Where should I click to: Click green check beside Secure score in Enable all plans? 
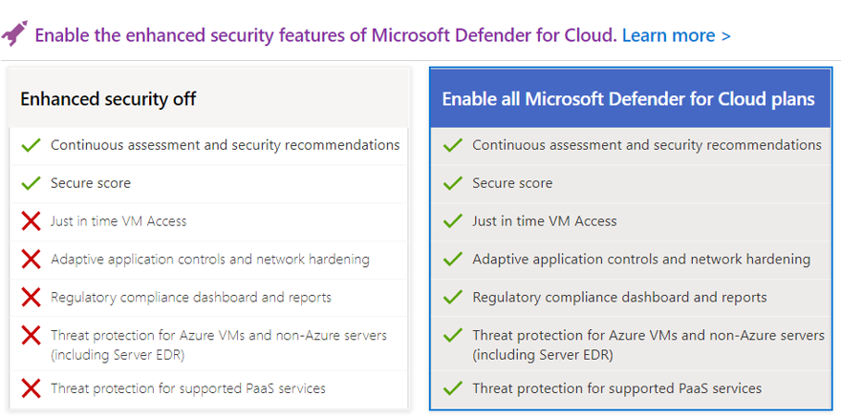click(453, 183)
